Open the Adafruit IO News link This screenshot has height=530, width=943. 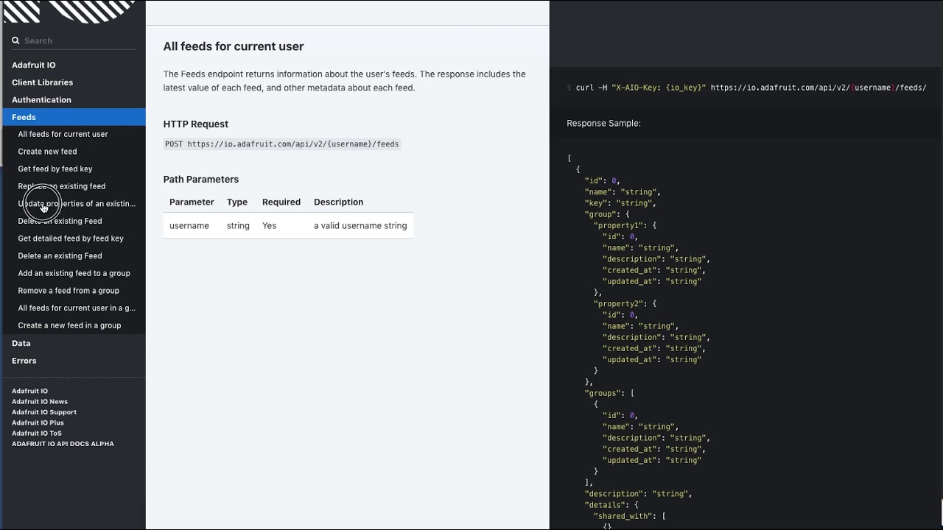(40, 402)
